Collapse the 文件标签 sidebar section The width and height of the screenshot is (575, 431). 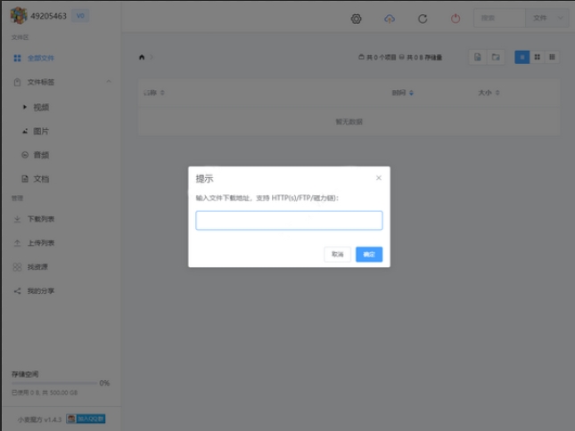pyautogui.click(x=109, y=82)
